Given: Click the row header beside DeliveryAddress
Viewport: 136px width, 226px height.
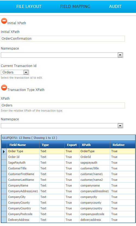Looking at the screenshot, I should click(x=4, y=220).
